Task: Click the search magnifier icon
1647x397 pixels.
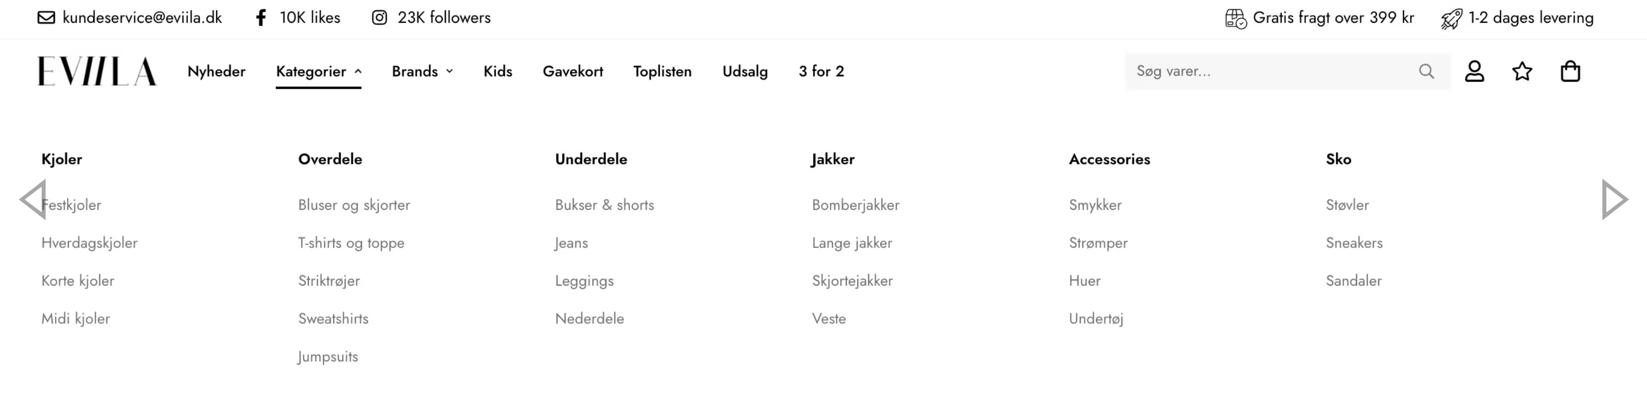Action: click(x=1426, y=71)
